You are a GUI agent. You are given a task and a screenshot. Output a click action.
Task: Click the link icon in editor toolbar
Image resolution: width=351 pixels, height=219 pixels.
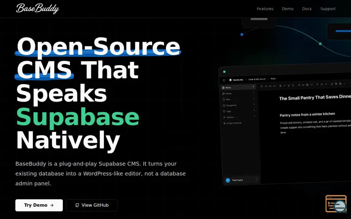(x=332, y=84)
